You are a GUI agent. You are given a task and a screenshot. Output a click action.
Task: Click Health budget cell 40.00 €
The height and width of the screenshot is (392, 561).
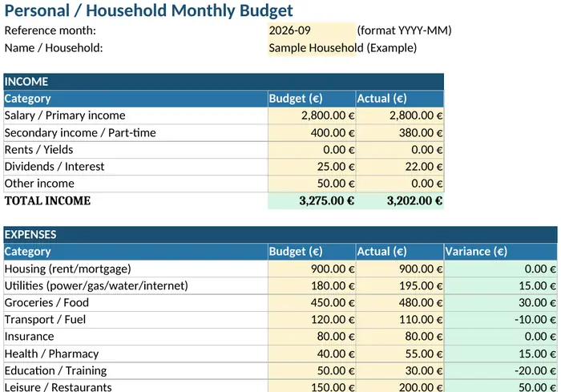312,354
